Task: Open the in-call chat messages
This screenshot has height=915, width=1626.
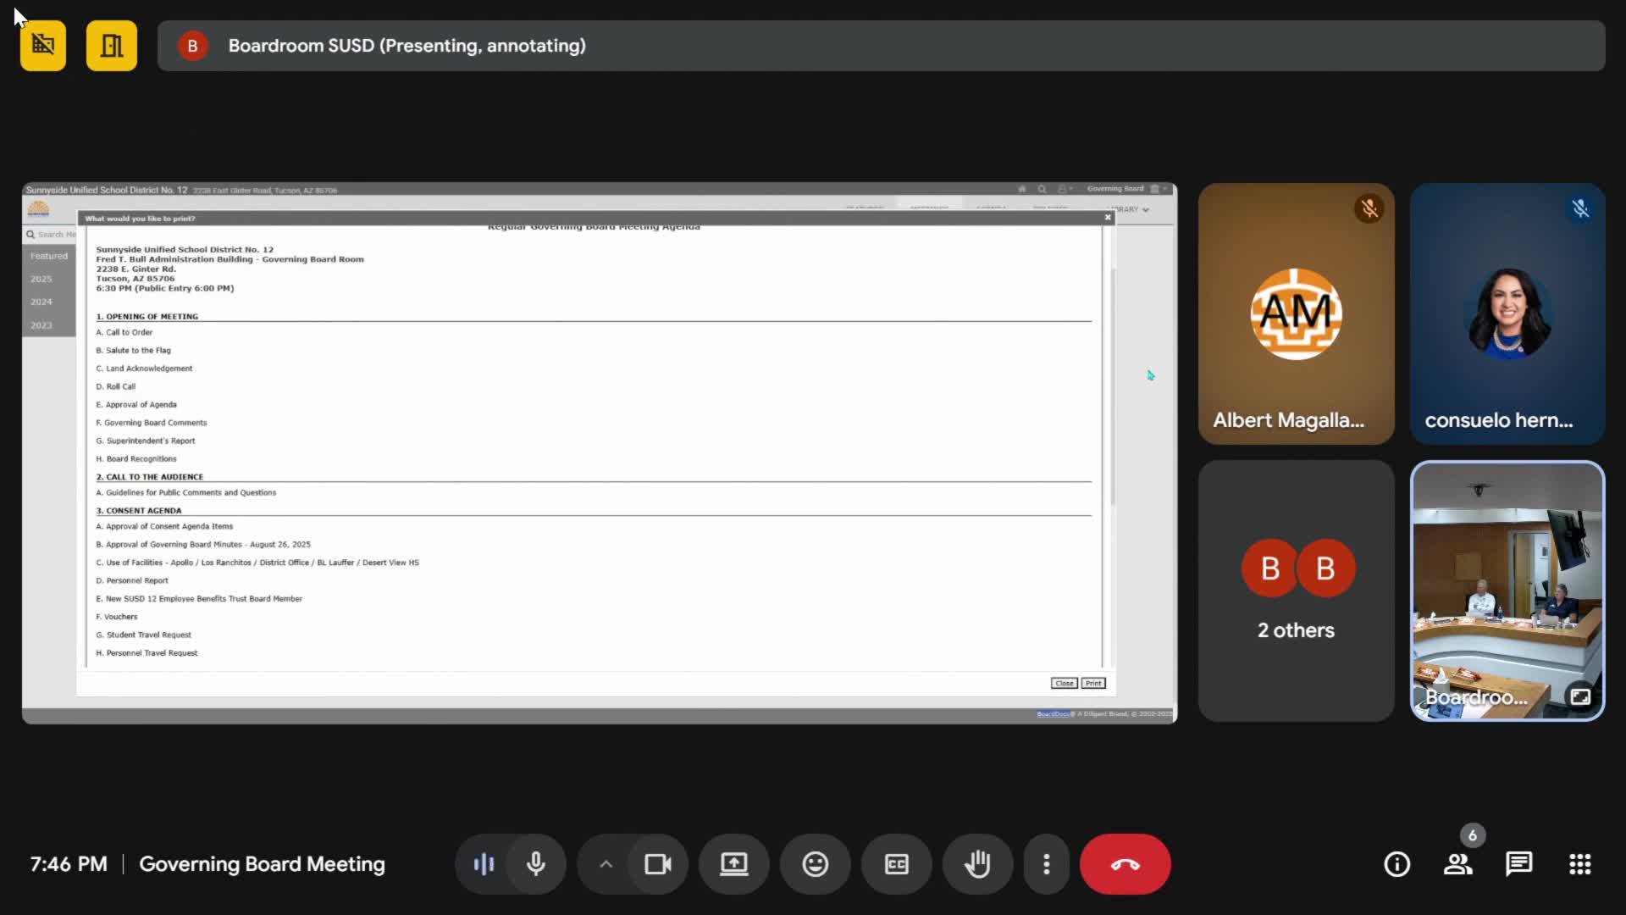Action: [1518, 864]
